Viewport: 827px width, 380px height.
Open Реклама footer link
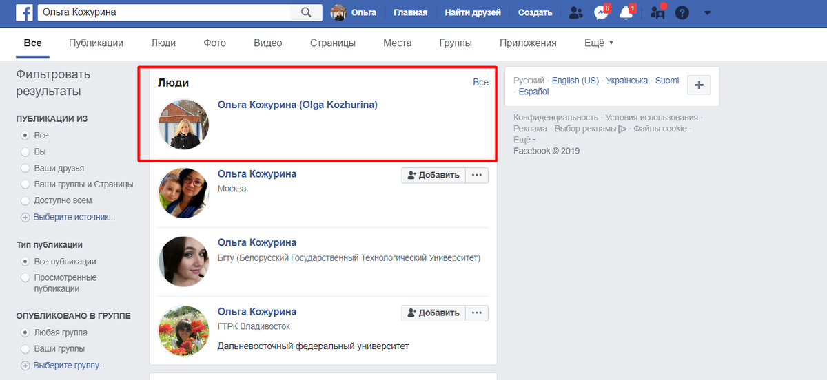point(531,129)
